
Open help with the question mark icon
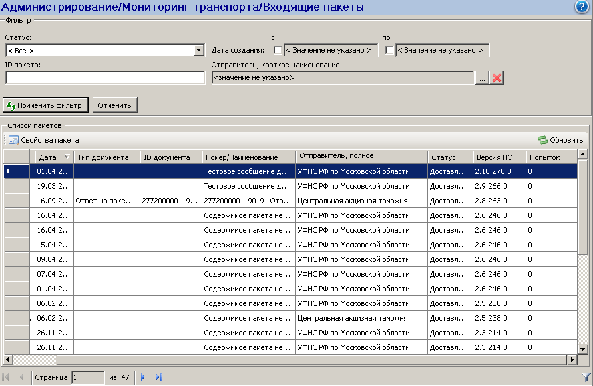click(582, 7)
